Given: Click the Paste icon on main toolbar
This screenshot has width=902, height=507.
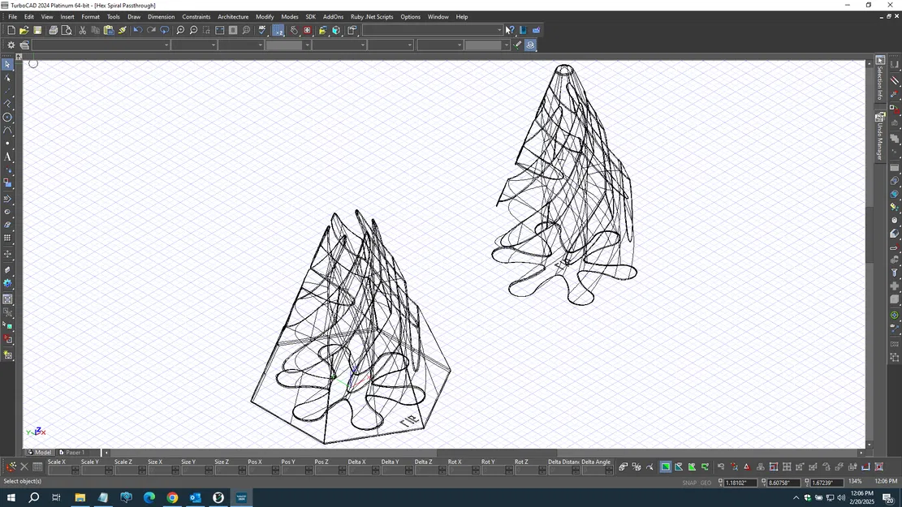Looking at the screenshot, I should [109, 30].
